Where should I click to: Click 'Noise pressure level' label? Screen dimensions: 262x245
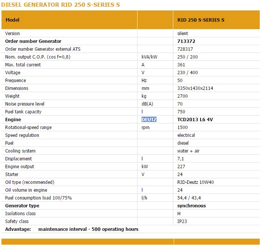pyautogui.click(x=25, y=104)
